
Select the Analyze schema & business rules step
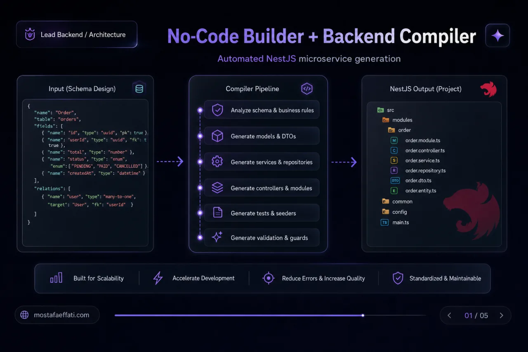[x=262, y=110]
